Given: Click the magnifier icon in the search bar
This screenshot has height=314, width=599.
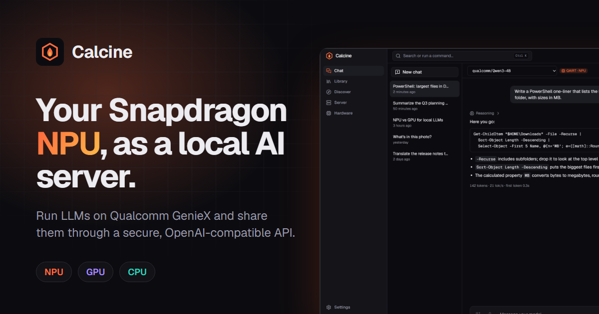Looking at the screenshot, I should point(398,56).
